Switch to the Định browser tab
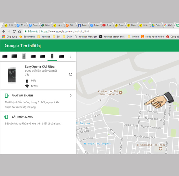The height and width of the screenshot is (176, 179). [x=131, y=25]
